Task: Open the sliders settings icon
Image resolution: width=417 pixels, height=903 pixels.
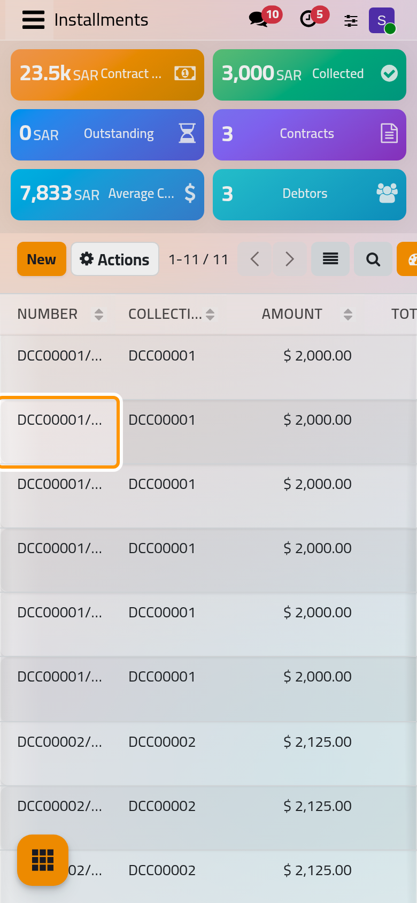Action: (351, 21)
